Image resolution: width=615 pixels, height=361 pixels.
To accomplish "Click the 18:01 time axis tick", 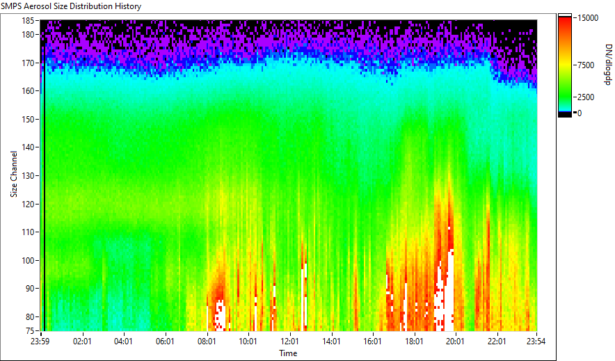I will [414, 342].
